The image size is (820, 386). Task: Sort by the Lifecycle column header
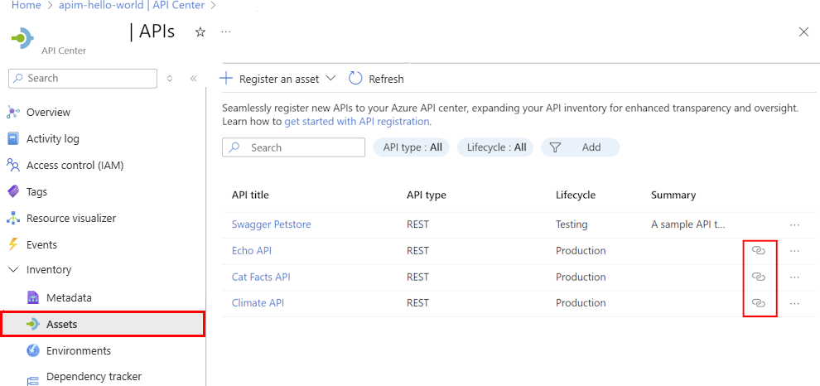pyautogui.click(x=576, y=195)
